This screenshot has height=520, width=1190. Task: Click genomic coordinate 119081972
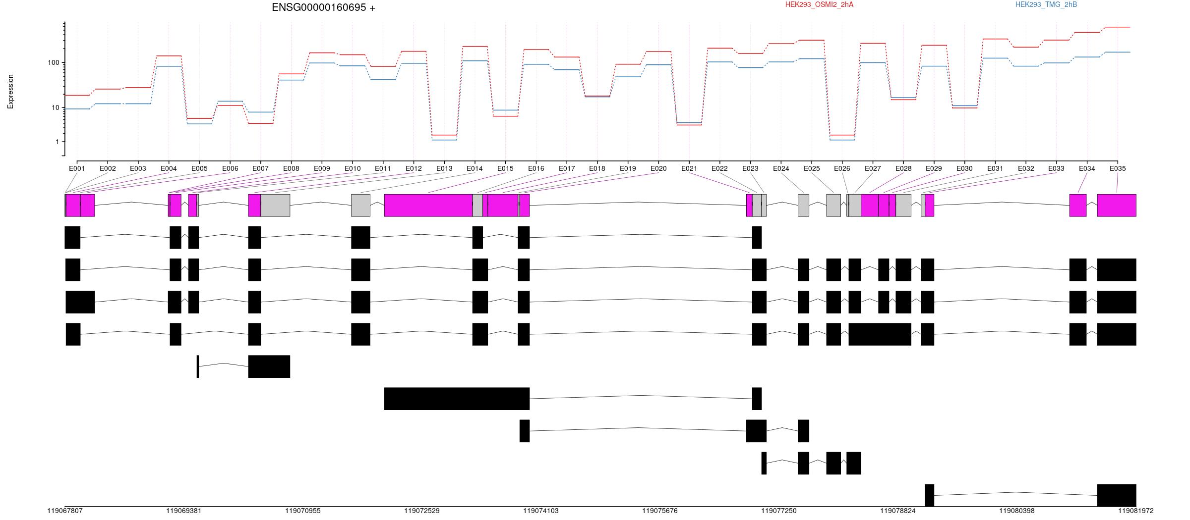1136,511
